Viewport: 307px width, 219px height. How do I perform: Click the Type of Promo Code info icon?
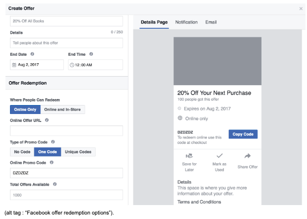click(53, 142)
